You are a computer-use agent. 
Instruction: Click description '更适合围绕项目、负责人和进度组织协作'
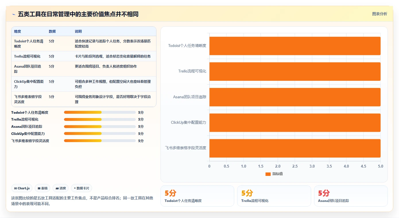coord(106,66)
